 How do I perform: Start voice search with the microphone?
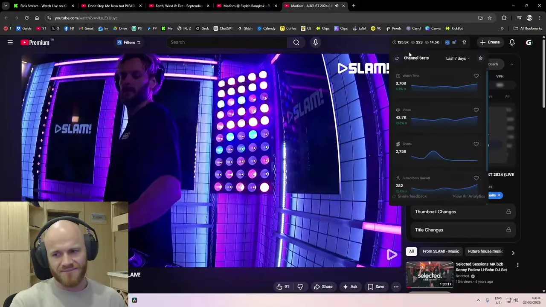point(316,42)
